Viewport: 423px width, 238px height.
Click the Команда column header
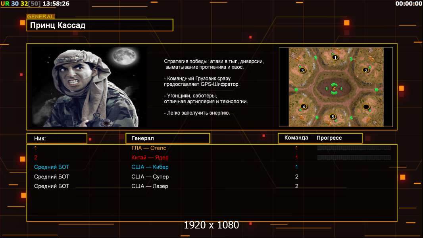[x=296, y=138]
